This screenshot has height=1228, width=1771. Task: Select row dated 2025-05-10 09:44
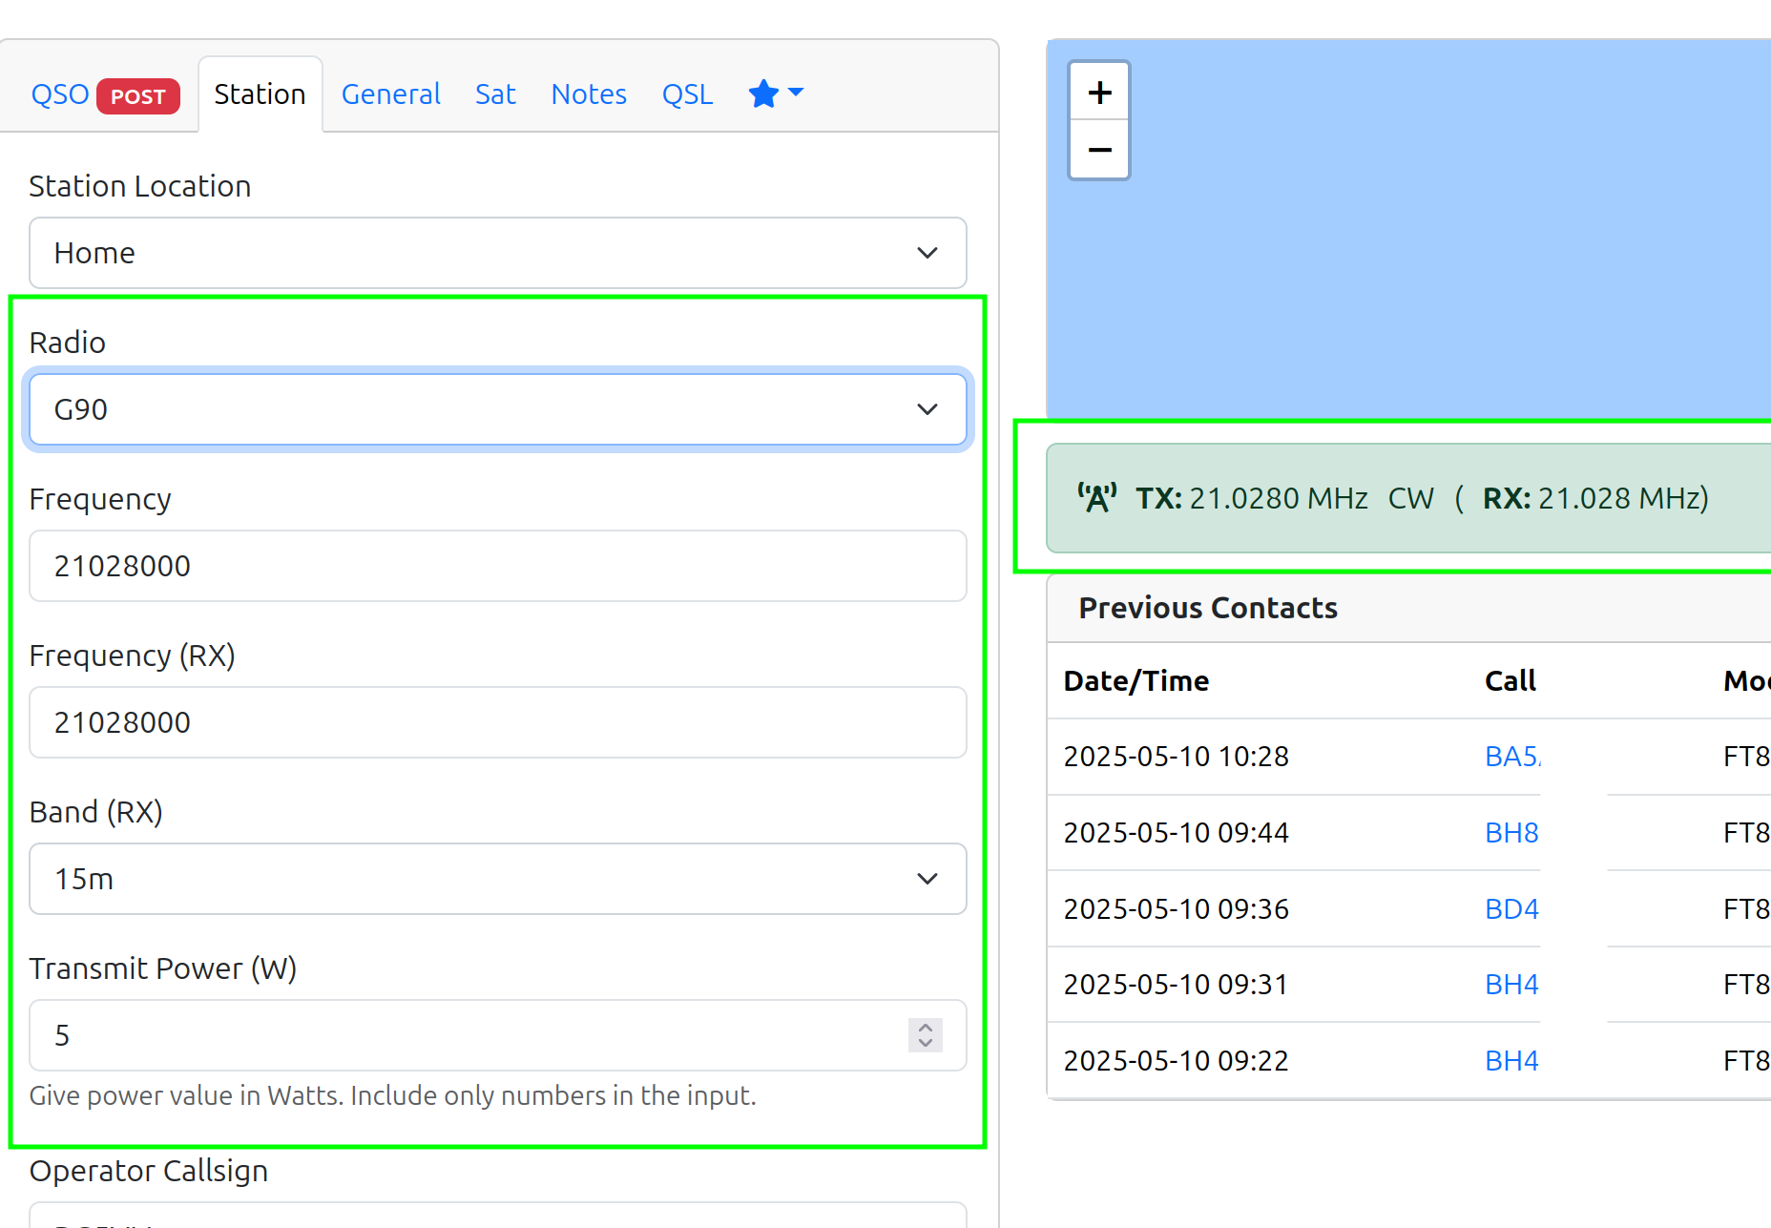coord(1408,833)
